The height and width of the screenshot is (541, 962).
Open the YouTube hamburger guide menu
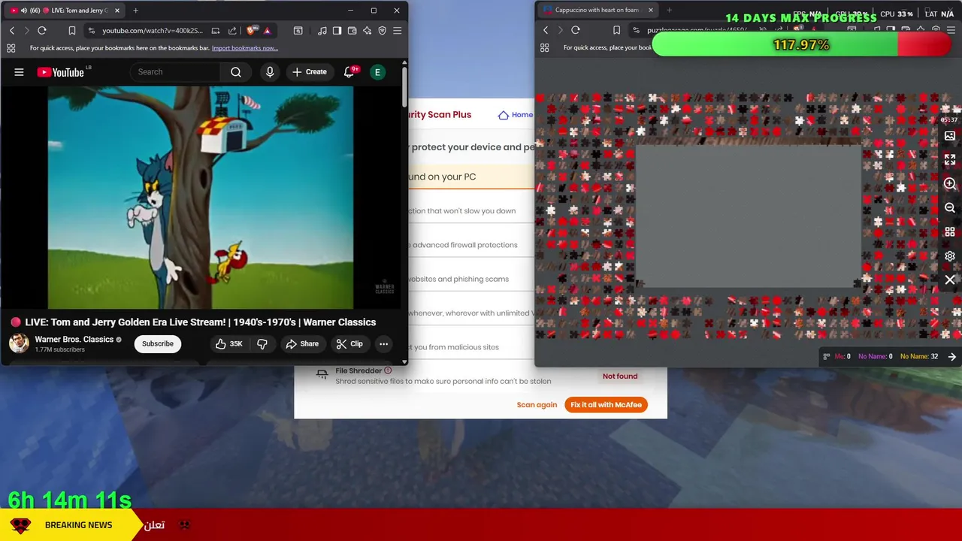[x=19, y=72]
